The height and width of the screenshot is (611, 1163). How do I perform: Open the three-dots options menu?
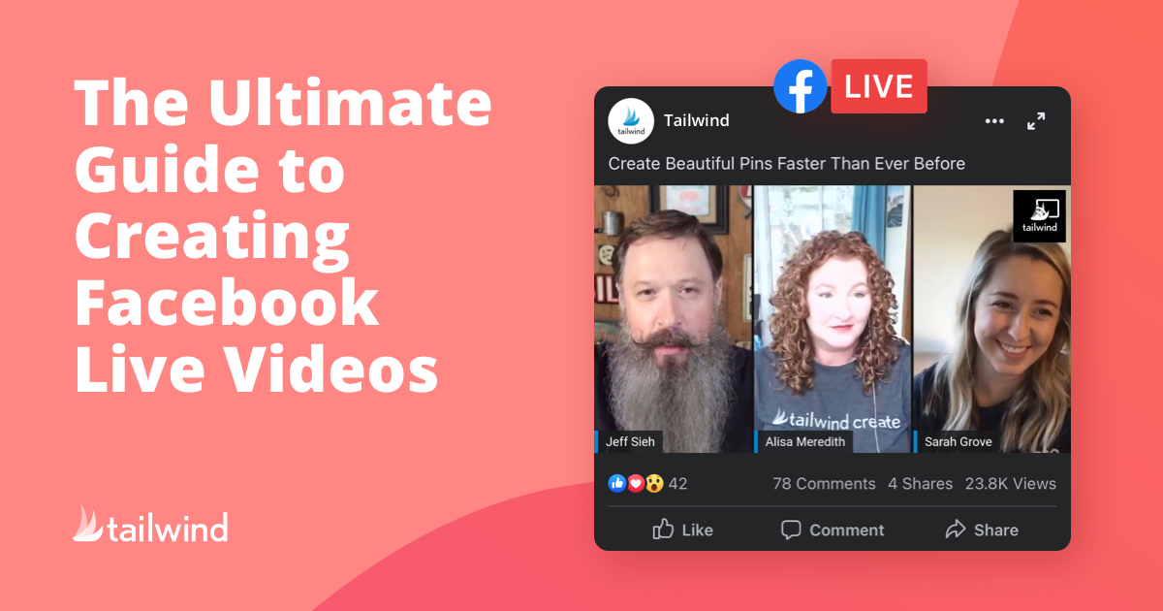tap(994, 120)
